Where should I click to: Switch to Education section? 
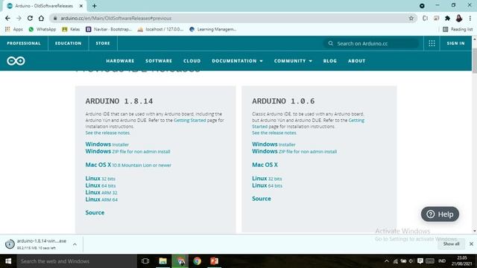(x=68, y=43)
